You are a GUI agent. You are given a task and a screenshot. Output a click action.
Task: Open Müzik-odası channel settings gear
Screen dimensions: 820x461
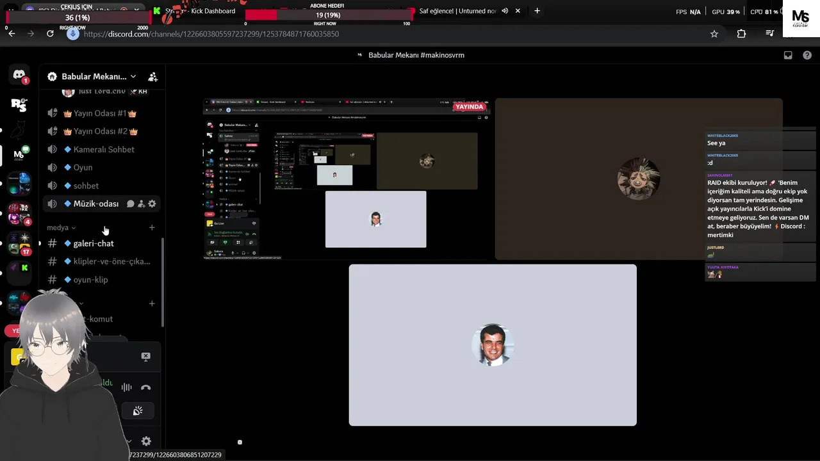pyautogui.click(x=152, y=204)
